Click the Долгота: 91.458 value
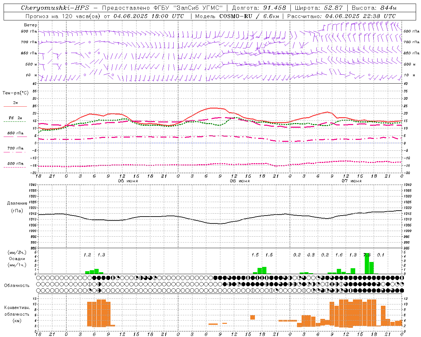This screenshot has height=337, width=421. click(x=259, y=8)
